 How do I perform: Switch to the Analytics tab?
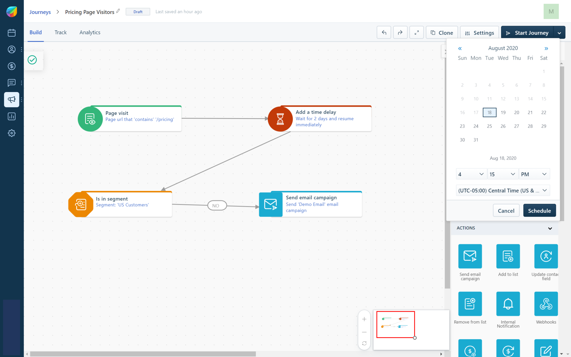(x=90, y=32)
